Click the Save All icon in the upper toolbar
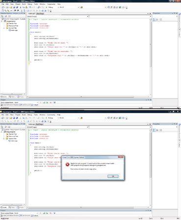Screen dimensions: 181x220 (17, 7)
